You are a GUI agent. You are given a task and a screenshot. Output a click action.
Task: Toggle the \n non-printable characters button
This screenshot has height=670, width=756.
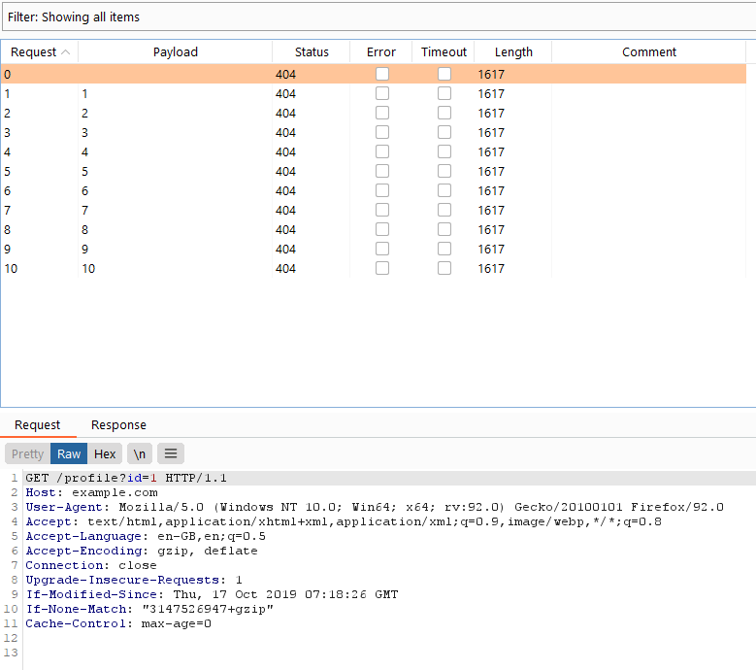(140, 453)
